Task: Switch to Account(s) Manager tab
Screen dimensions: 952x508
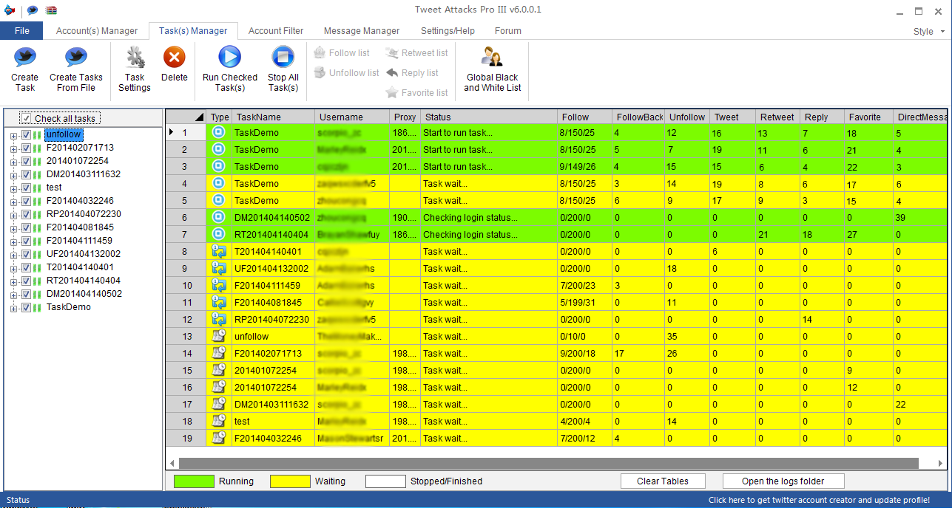Action: click(x=97, y=31)
